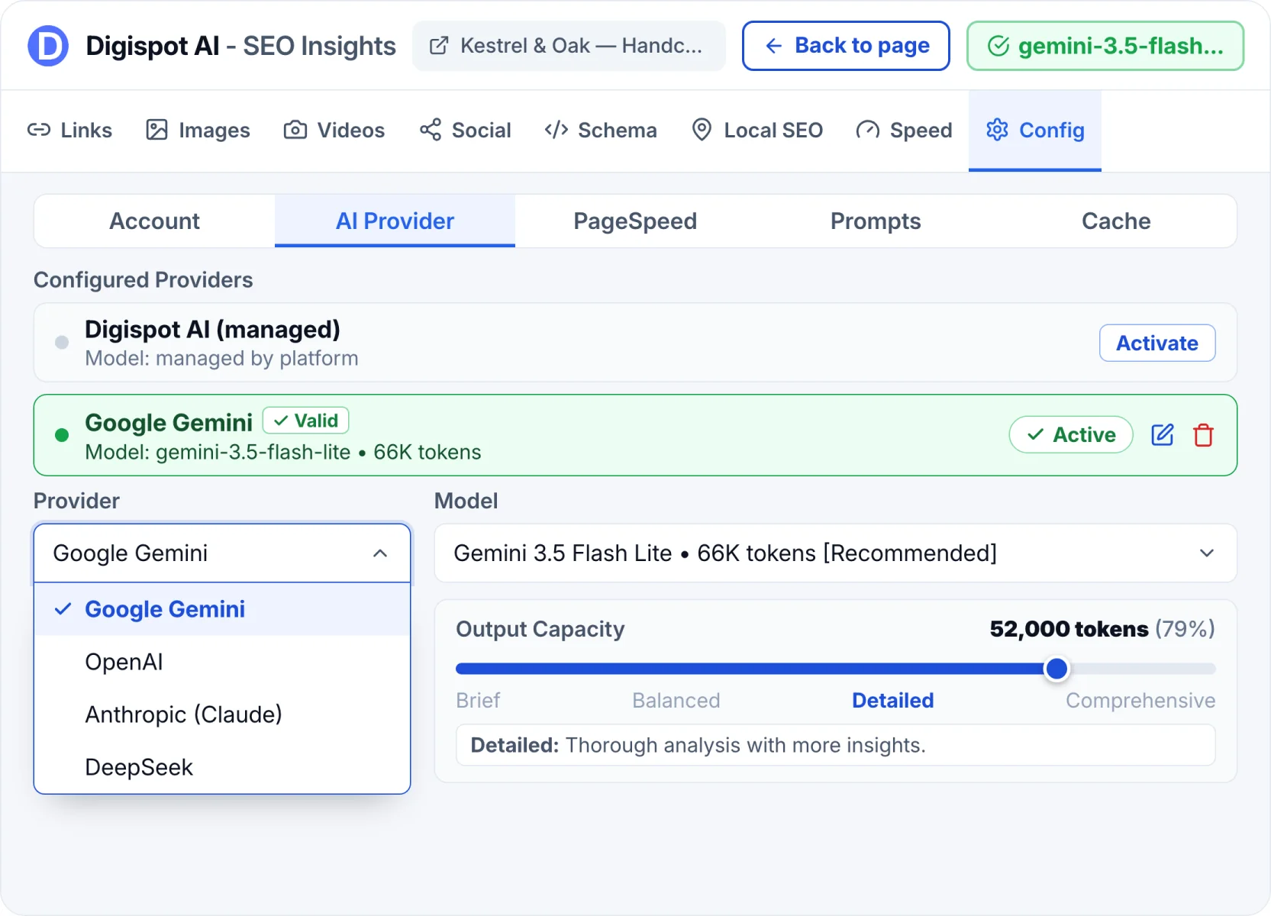
Task: Collapse the Provider dropdown
Action: pyautogui.click(x=222, y=553)
